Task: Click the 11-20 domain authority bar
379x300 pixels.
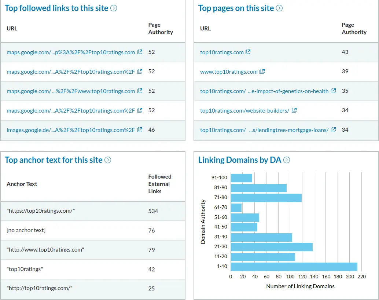Action: 263,257
